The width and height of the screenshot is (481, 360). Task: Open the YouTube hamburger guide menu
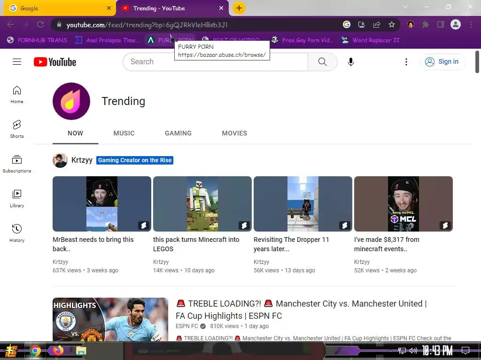click(x=17, y=62)
